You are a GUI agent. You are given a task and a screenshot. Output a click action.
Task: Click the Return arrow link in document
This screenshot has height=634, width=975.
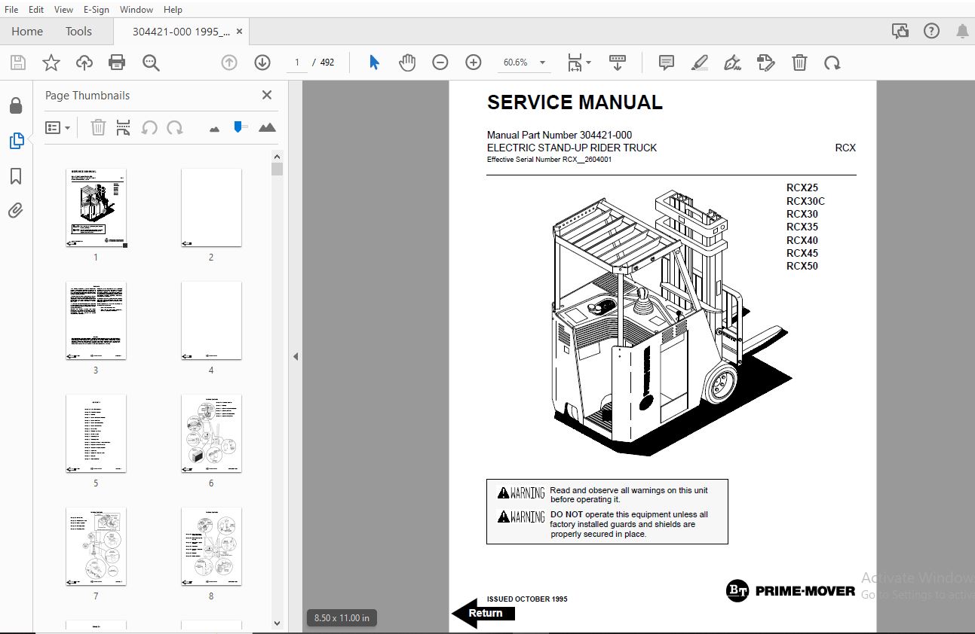[x=483, y=613]
